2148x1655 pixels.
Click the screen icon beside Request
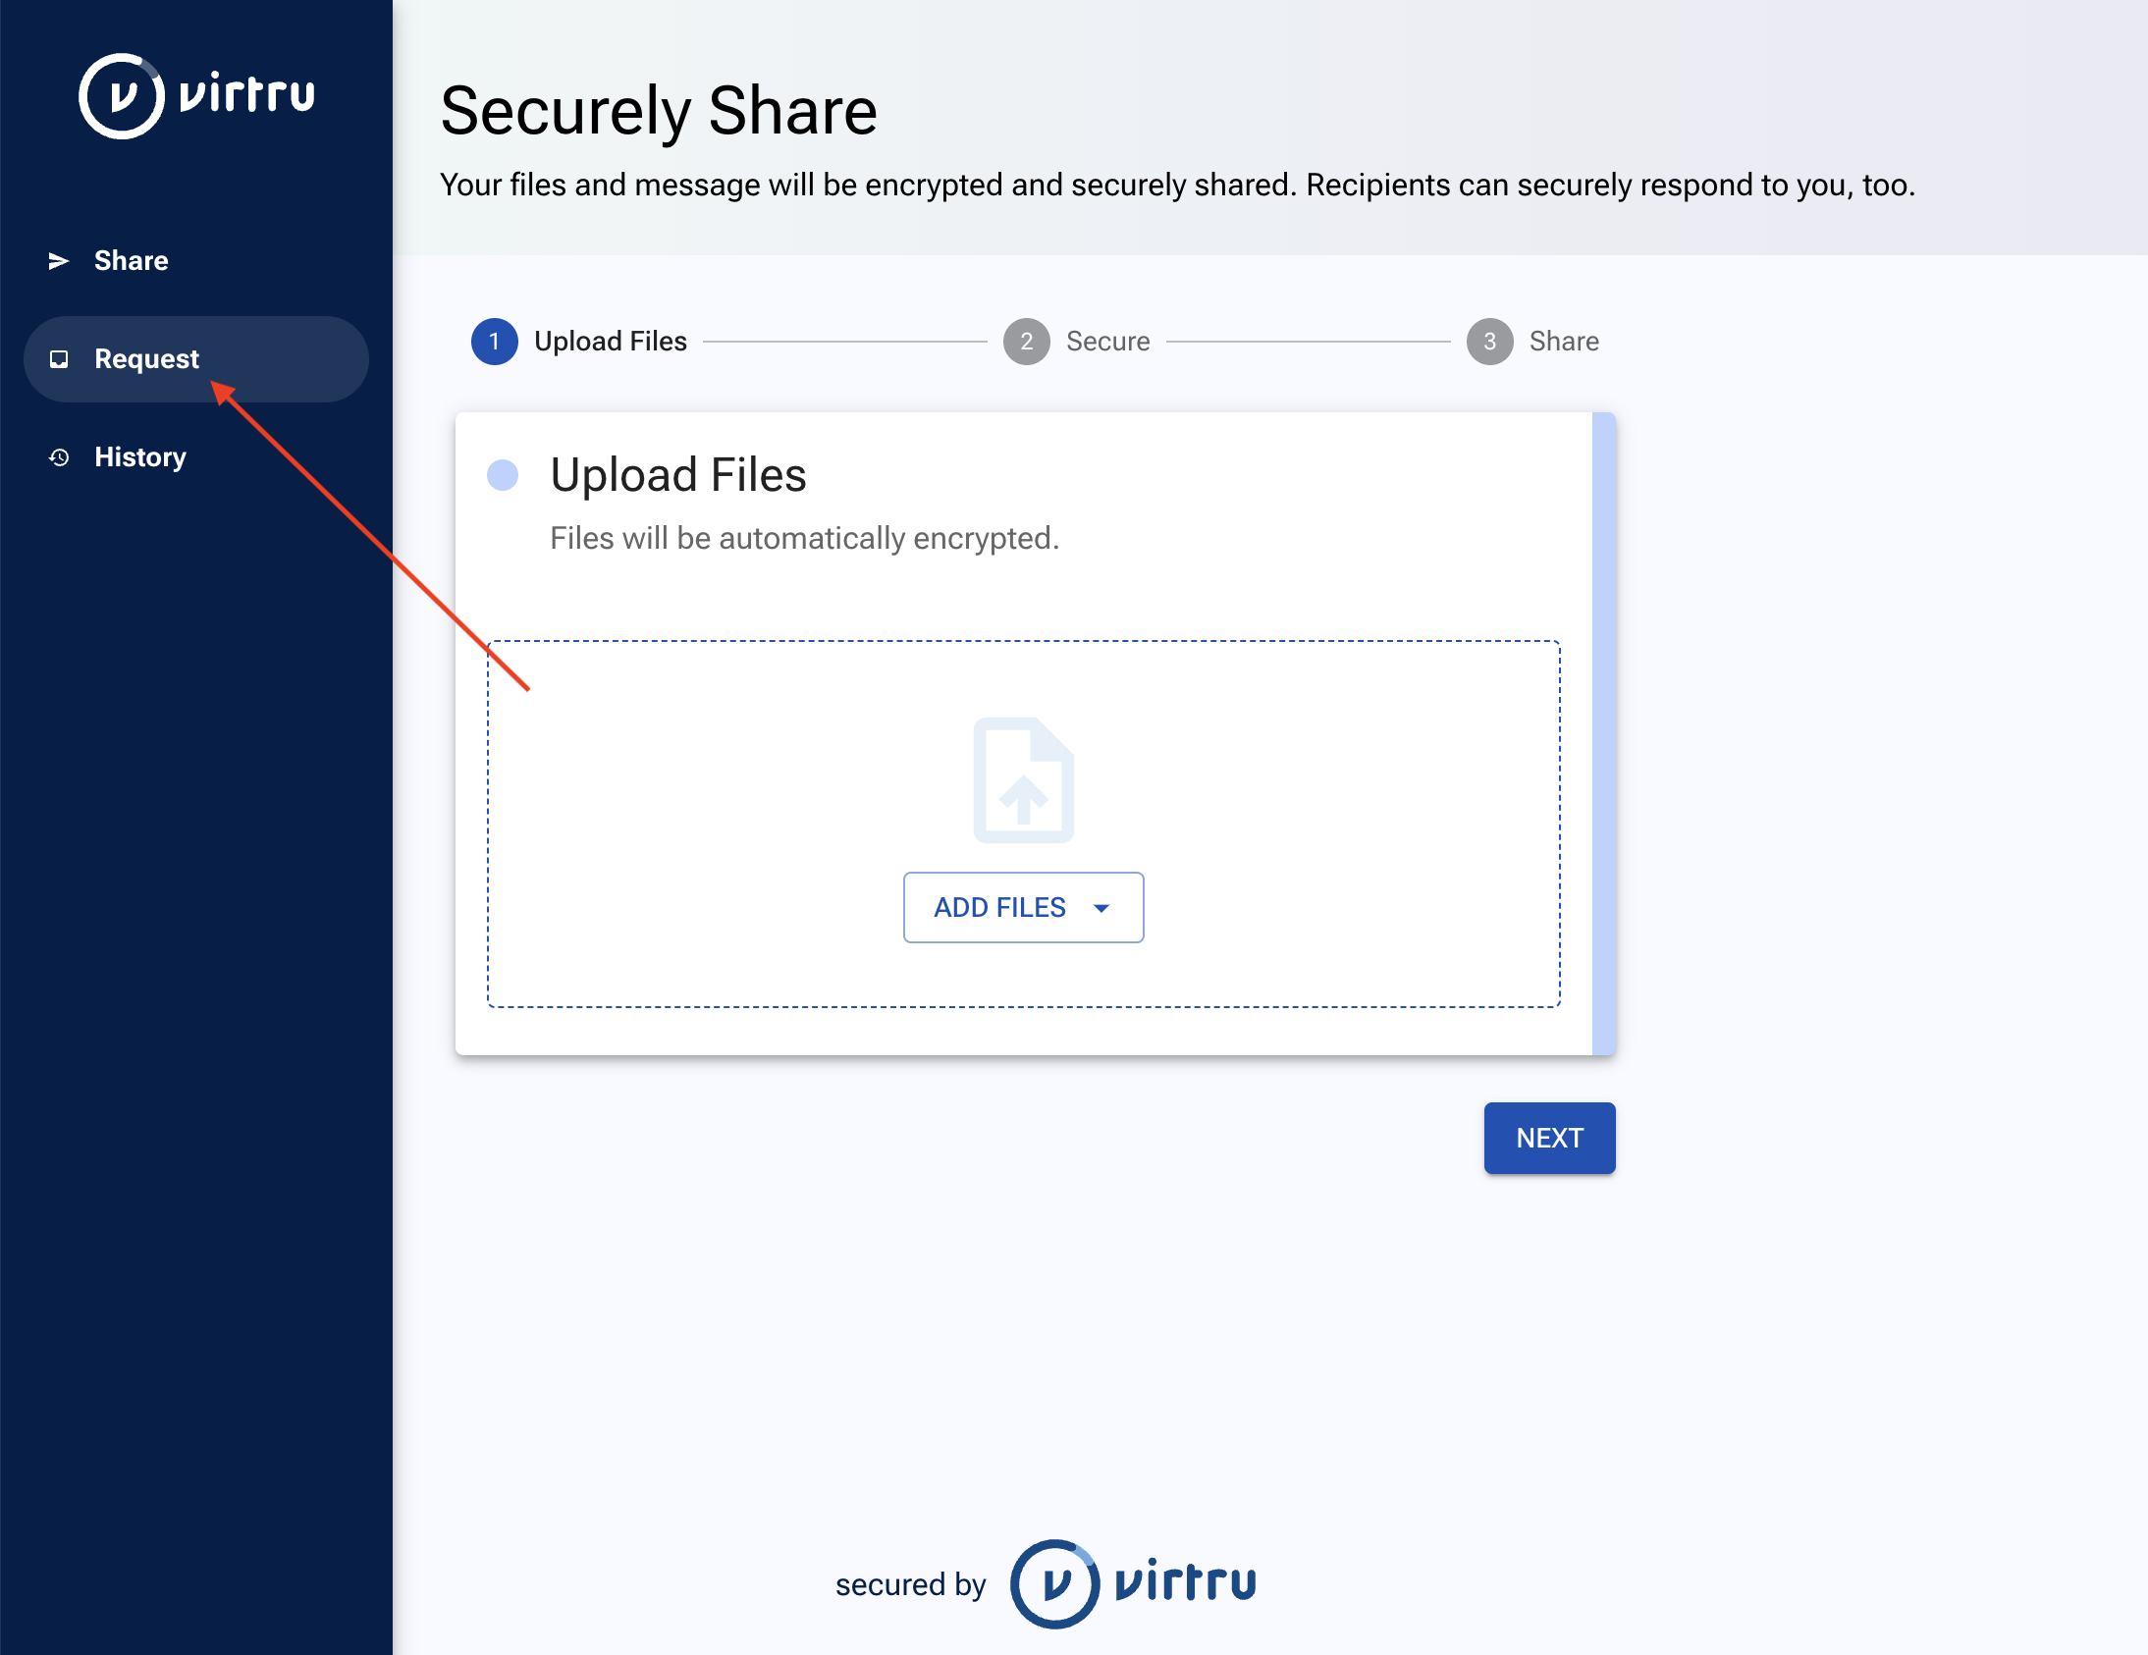[60, 359]
